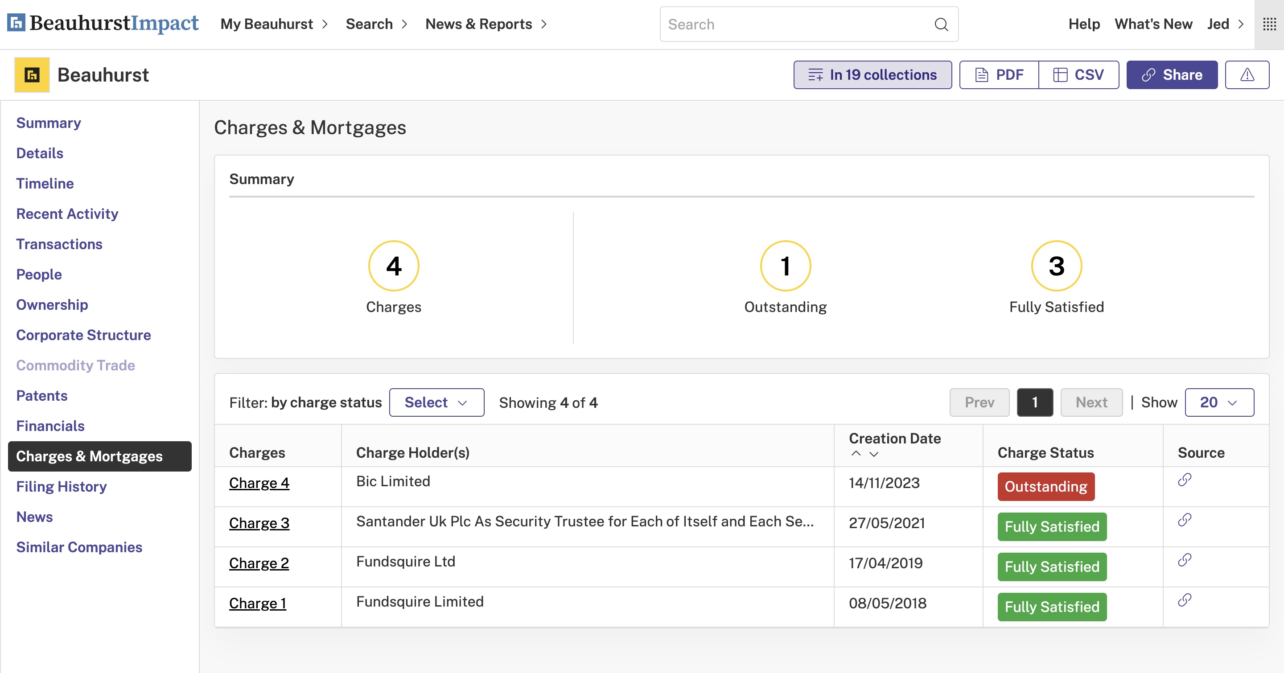Open Similar Companies in sidebar
The height and width of the screenshot is (673, 1284).
pos(79,547)
